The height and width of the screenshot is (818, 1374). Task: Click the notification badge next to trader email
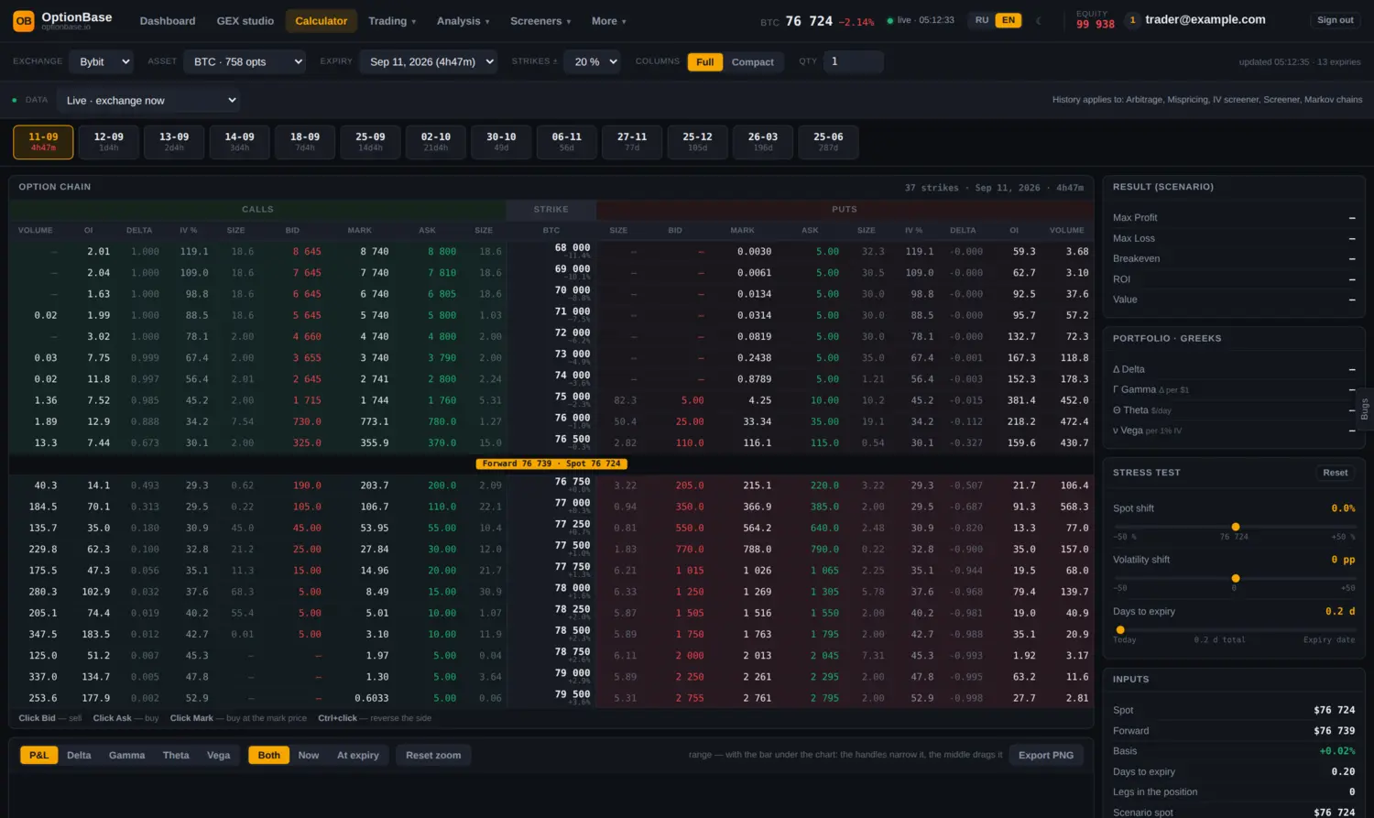pos(1132,20)
